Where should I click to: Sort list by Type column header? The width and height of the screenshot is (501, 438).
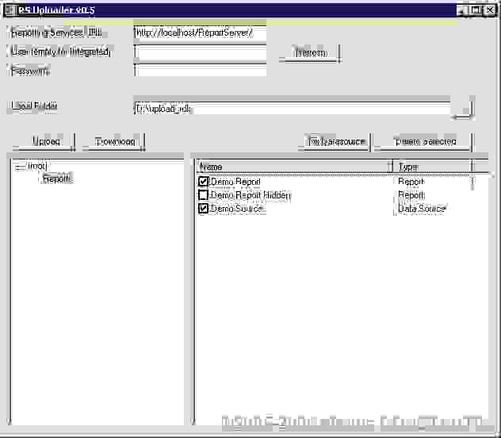[432, 167]
